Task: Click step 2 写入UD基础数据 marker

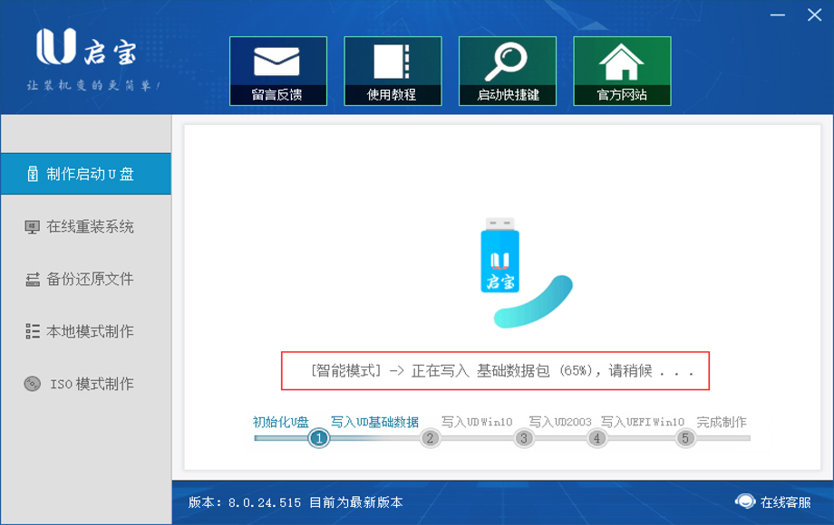Action: (430, 438)
